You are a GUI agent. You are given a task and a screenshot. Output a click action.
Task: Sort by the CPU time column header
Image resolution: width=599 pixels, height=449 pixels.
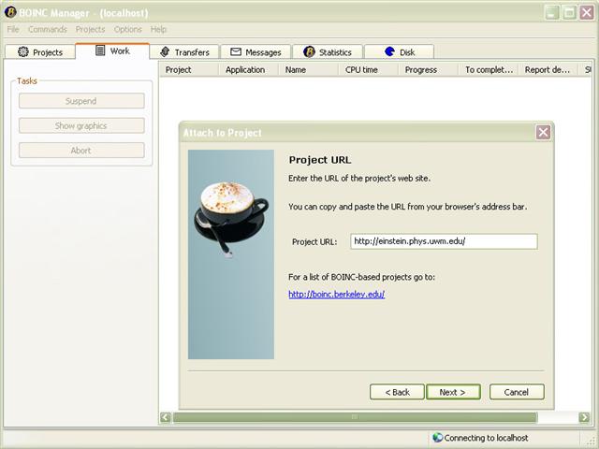click(x=369, y=70)
